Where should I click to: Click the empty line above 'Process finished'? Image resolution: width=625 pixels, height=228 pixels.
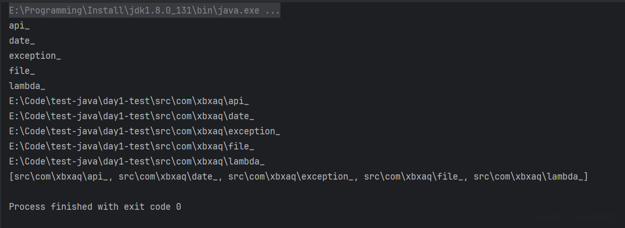coord(312,192)
